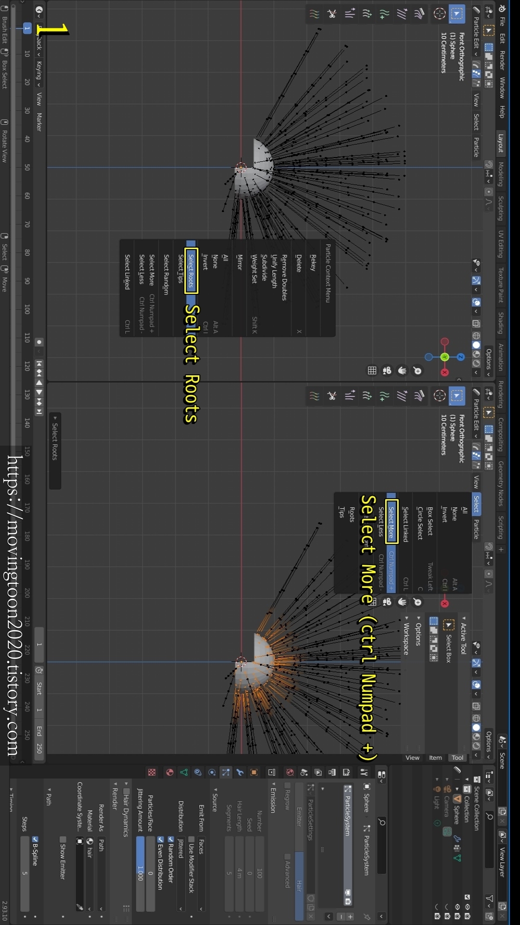Enable the Regrow checkbox
Screen dimensions: 520x925
[287, 786]
